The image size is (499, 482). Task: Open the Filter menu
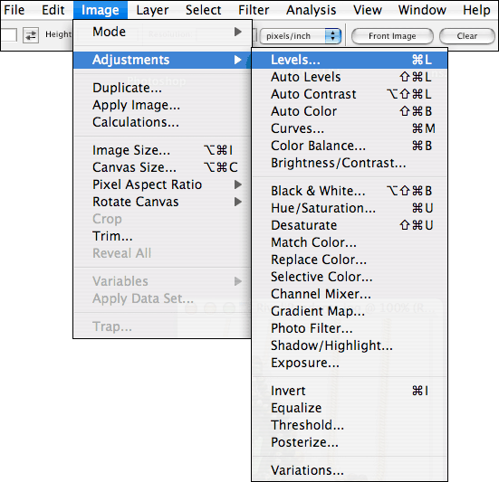(x=254, y=10)
